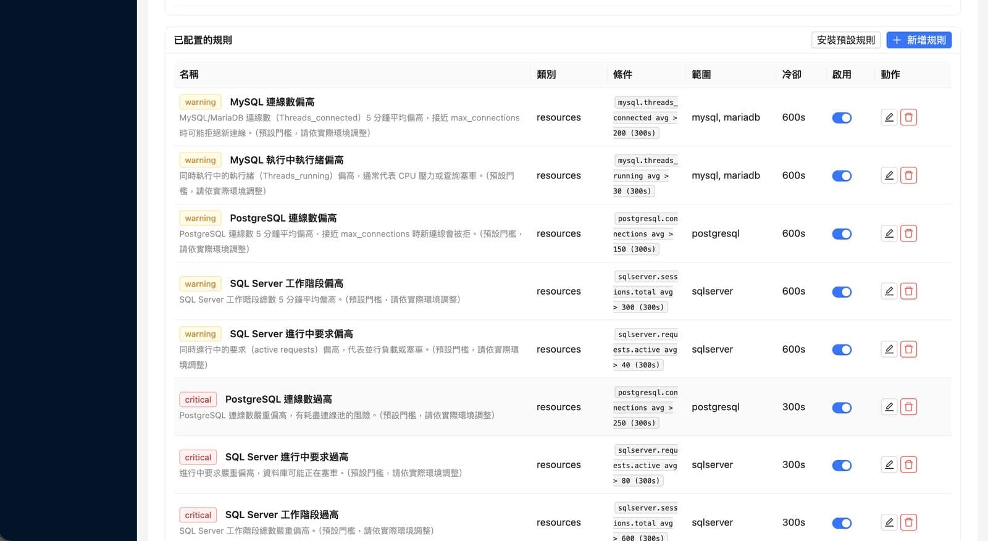Click condition postgresql.connections avg > 150
The width and height of the screenshot is (988, 541).
(645, 233)
